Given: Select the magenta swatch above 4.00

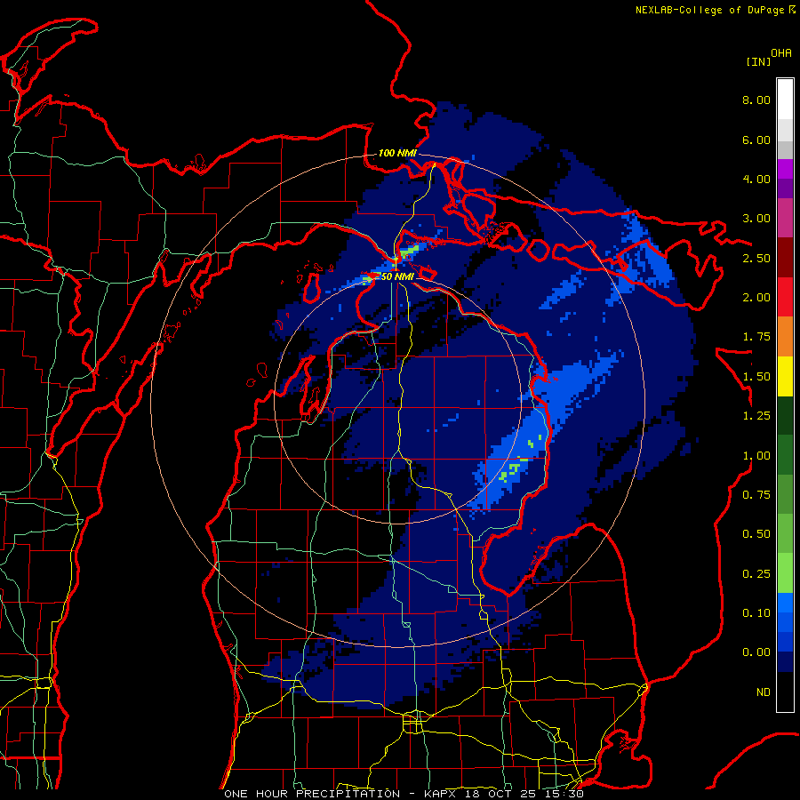Looking at the screenshot, I should (785, 169).
